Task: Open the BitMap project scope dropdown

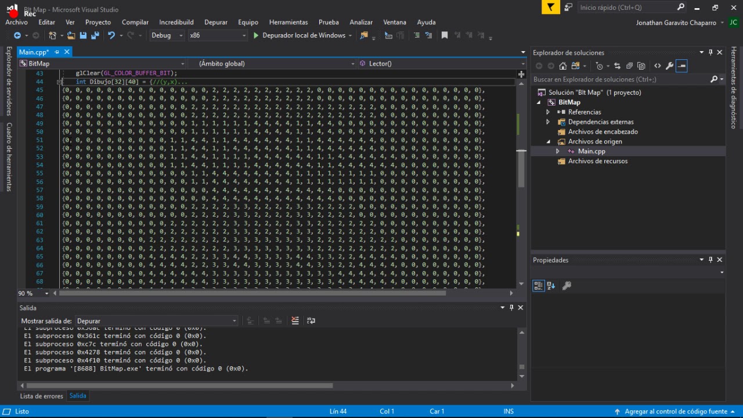Action: point(102,63)
